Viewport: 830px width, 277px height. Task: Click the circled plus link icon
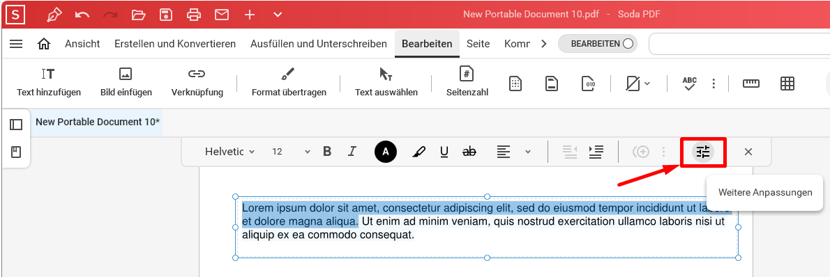click(x=641, y=152)
